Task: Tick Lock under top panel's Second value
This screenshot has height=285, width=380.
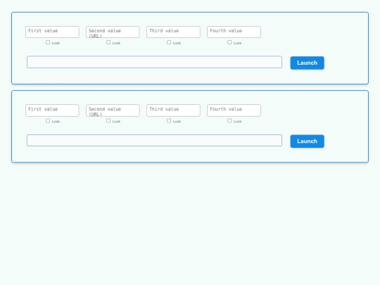Action: click(108, 42)
